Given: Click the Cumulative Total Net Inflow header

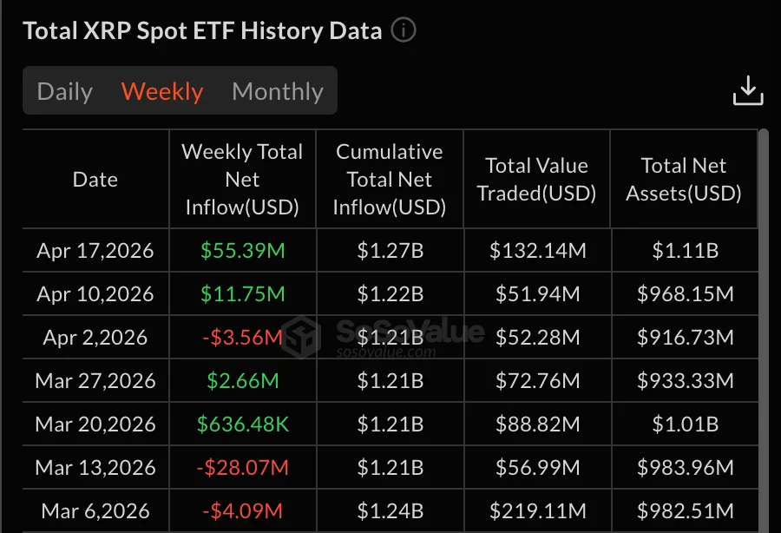Looking at the screenshot, I should point(390,180).
